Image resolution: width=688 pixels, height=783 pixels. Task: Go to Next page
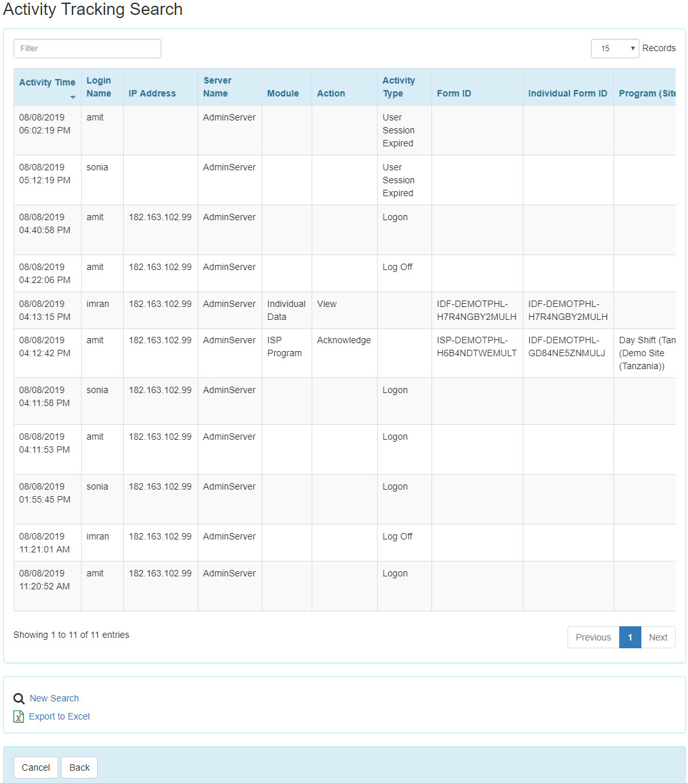tap(658, 637)
